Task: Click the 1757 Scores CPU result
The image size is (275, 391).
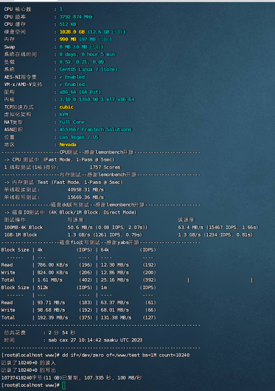Action: click(x=105, y=167)
